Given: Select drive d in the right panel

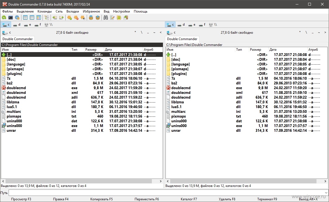Looking at the screenshot, I should [181, 25].
